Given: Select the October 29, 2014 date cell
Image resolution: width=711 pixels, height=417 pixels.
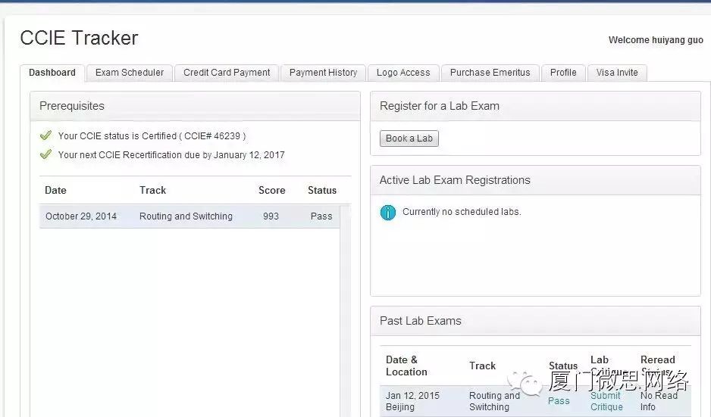Looking at the screenshot, I should click(80, 216).
